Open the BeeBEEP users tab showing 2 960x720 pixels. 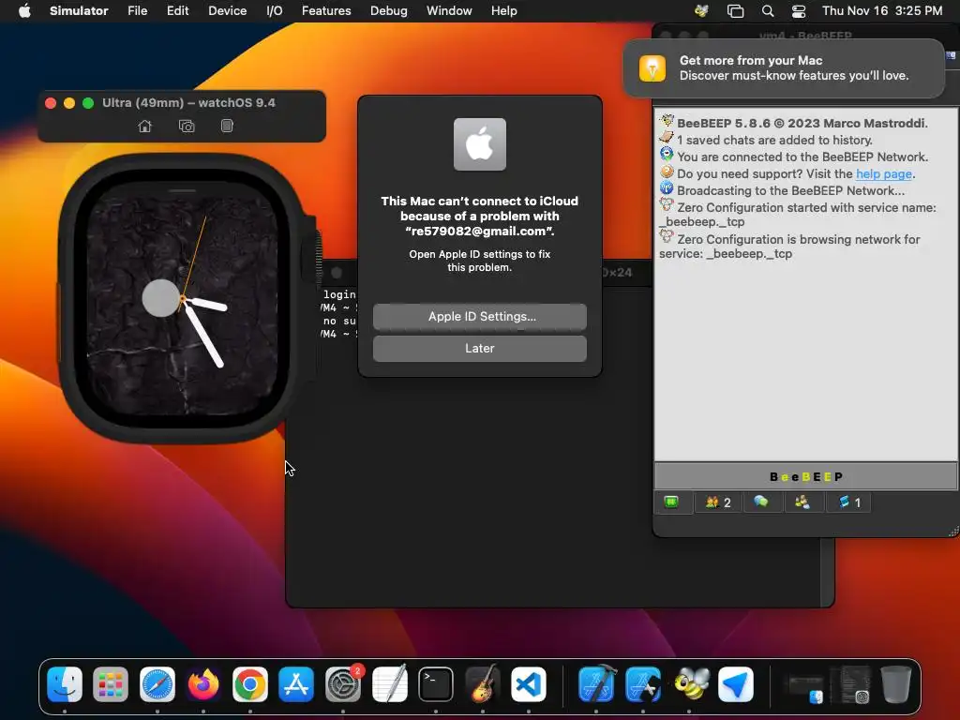[x=717, y=502]
